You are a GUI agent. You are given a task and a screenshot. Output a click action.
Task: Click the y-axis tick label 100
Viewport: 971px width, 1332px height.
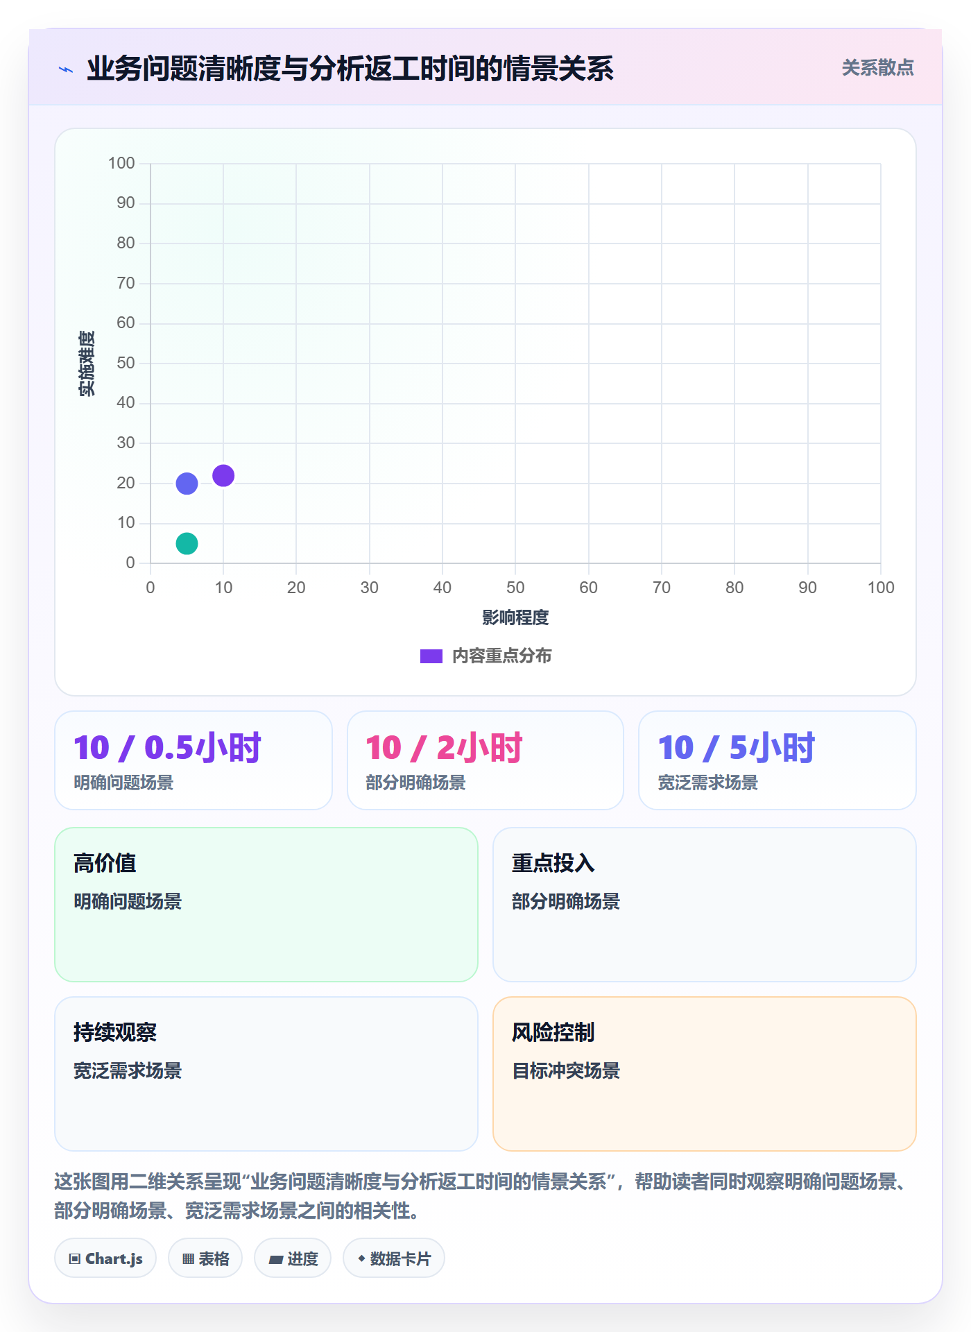(121, 163)
